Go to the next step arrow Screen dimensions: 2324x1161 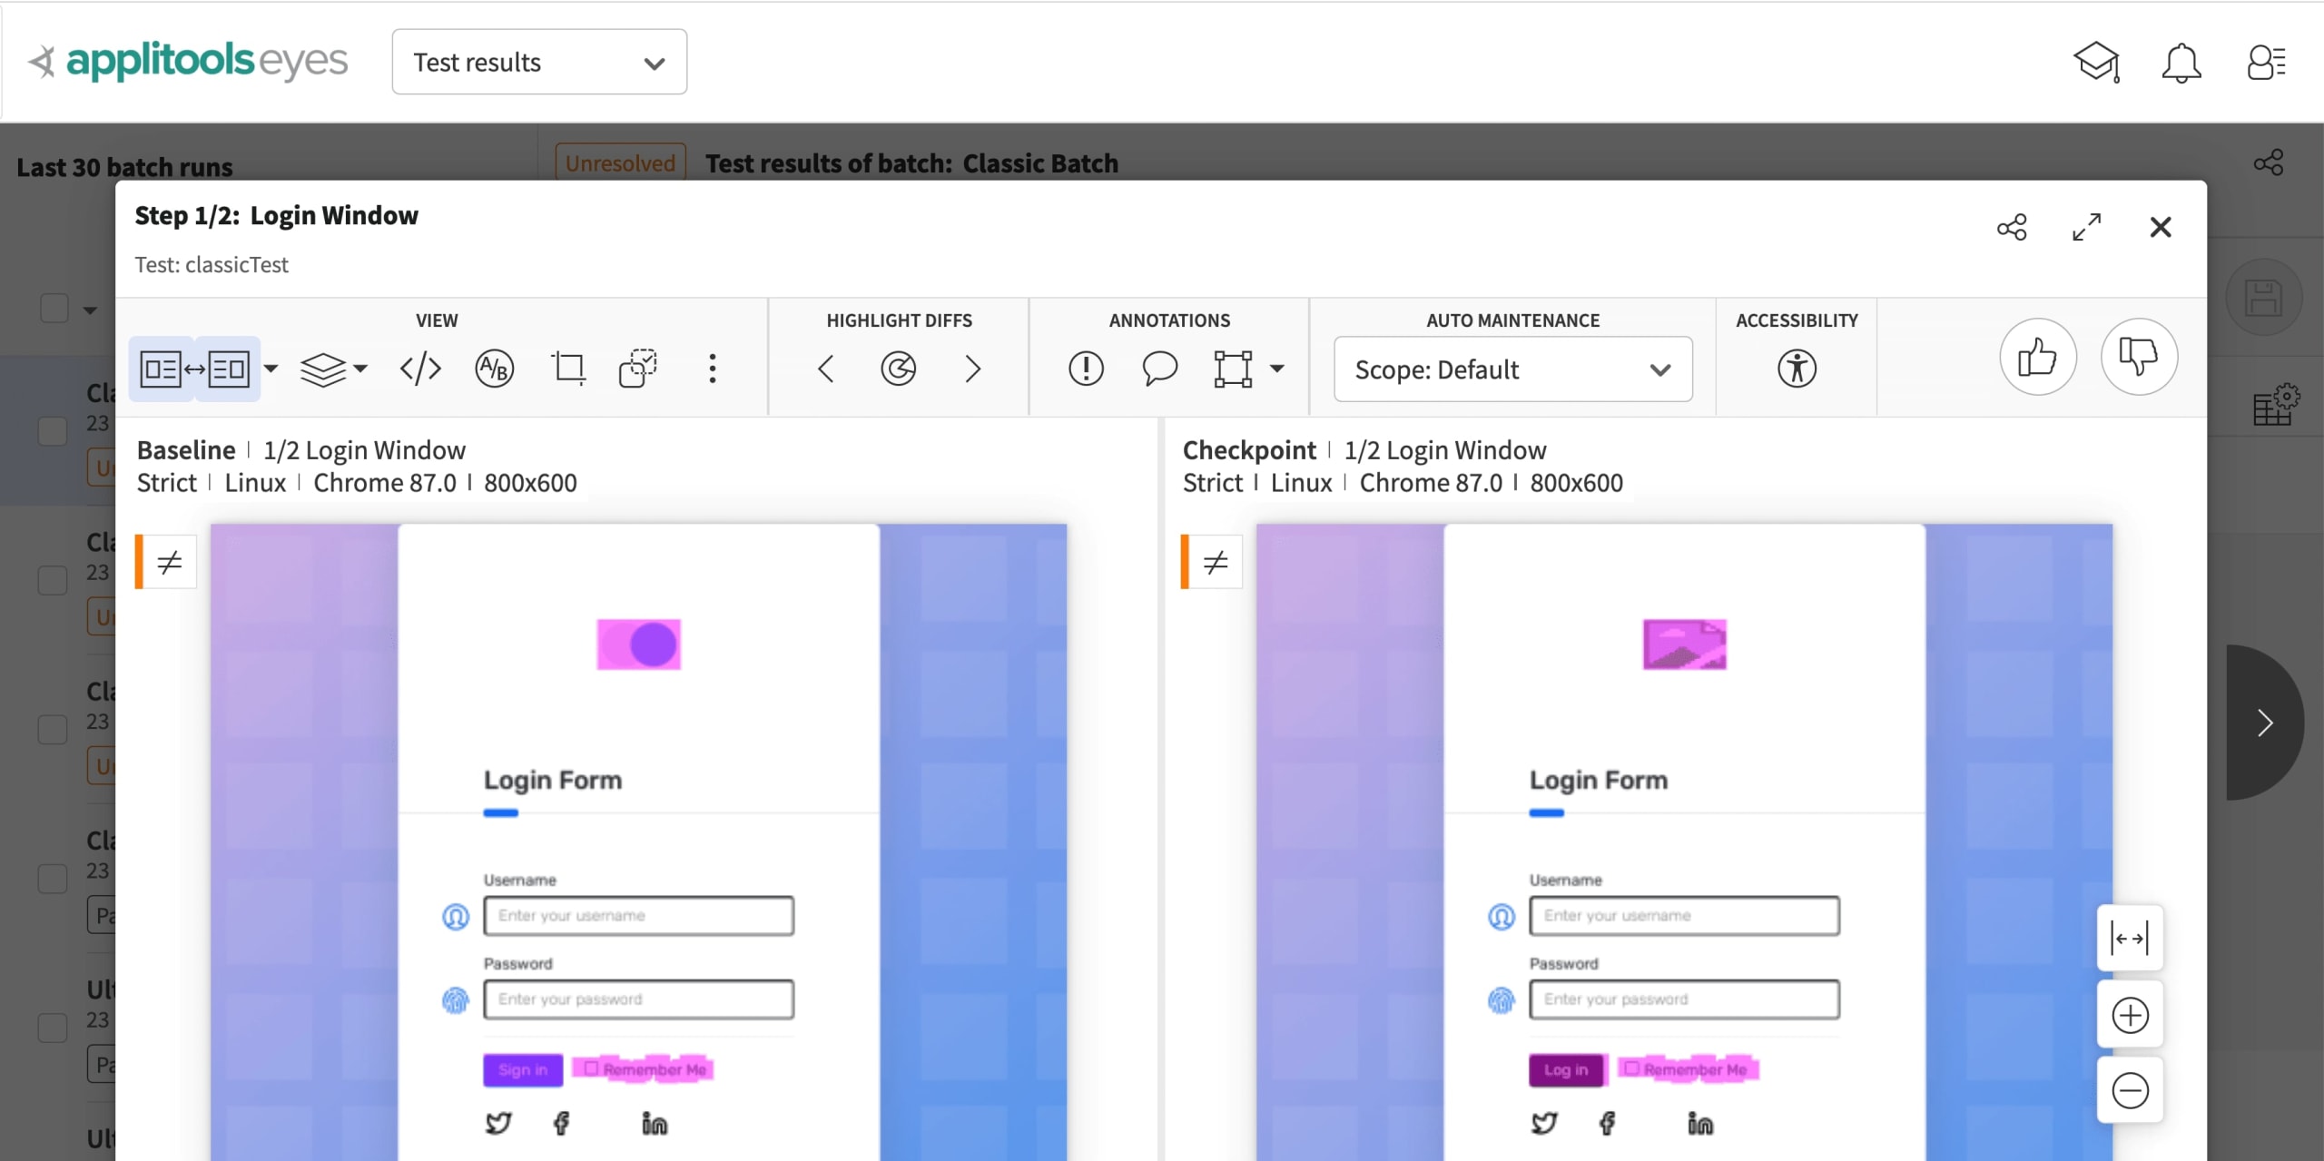coord(2264,723)
